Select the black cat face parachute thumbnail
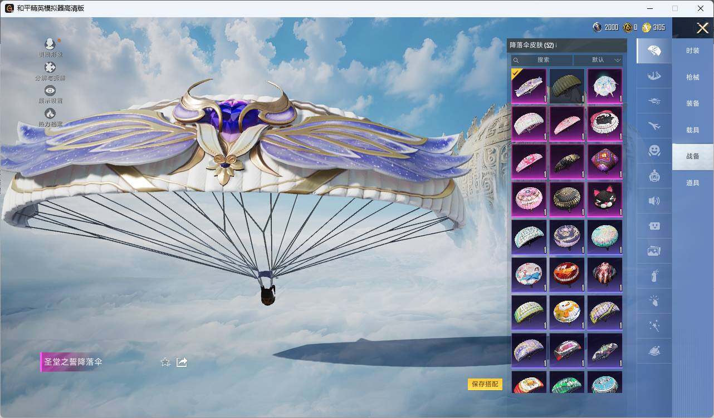This screenshot has width=714, height=418. click(605, 200)
